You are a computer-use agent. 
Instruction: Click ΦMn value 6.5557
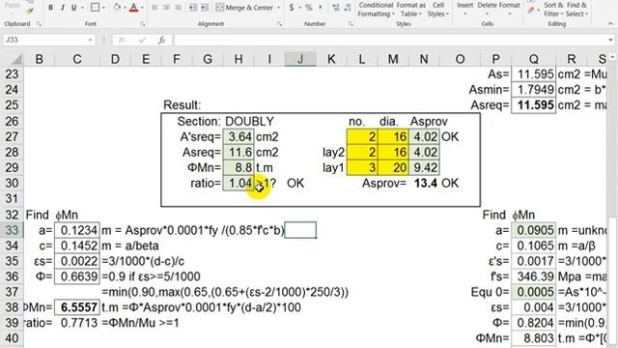(x=77, y=307)
